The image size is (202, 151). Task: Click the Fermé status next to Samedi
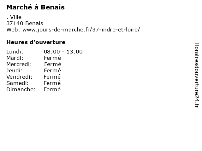[52, 83]
